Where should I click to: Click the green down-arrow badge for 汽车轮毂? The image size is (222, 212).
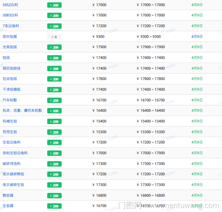click(x=54, y=100)
